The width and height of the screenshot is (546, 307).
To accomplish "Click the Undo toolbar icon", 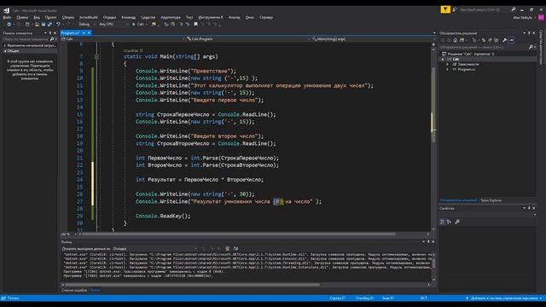I will tap(58, 25).
